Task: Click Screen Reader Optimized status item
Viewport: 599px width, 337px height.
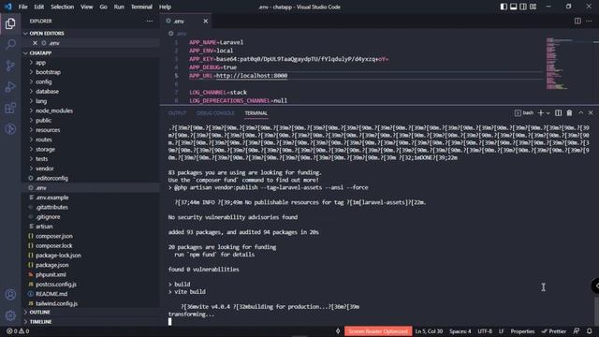Action: (378, 331)
